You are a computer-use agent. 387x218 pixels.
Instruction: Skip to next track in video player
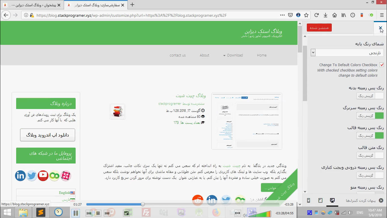point(107,213)
